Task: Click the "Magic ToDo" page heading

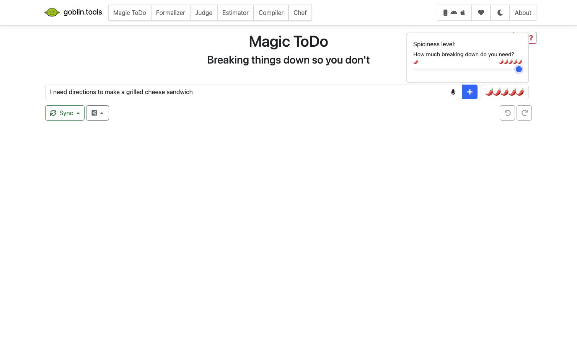Action: (x=288, y=41)
